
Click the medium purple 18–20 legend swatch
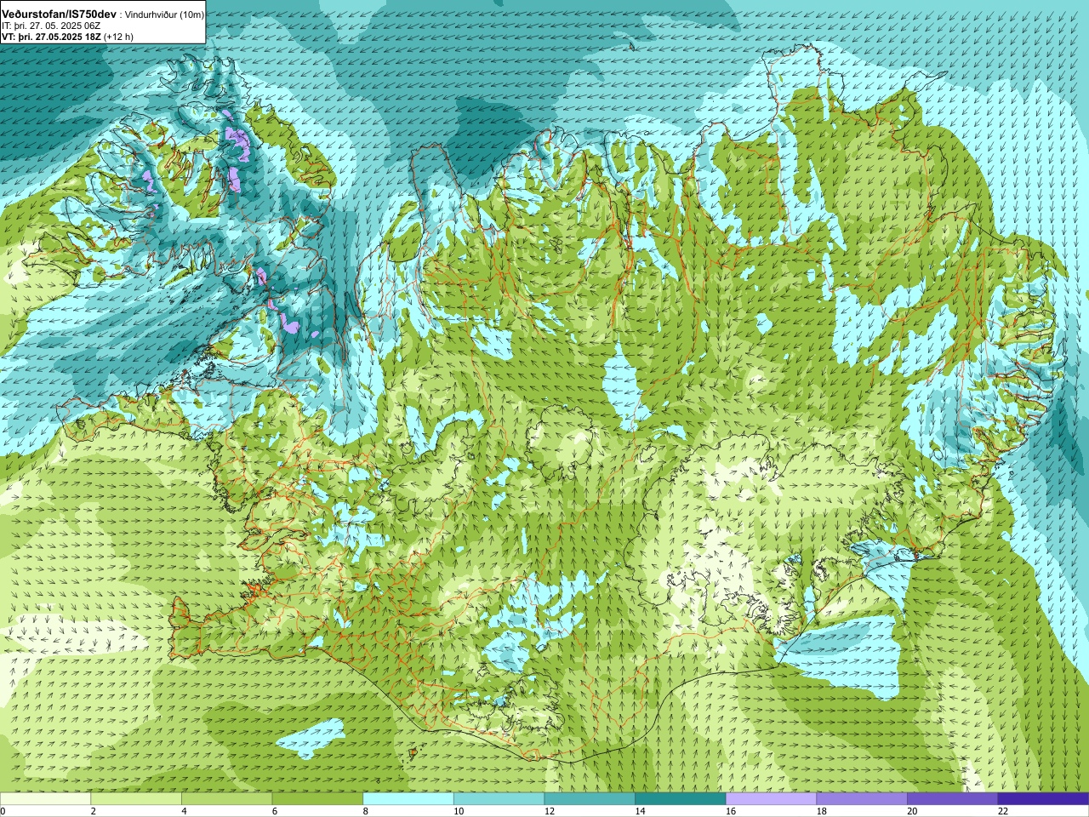tap(862, 798)
